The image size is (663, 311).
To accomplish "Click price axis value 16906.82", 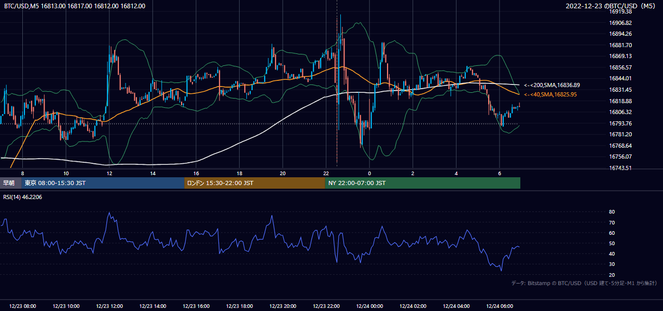I will tap(620, 23).
